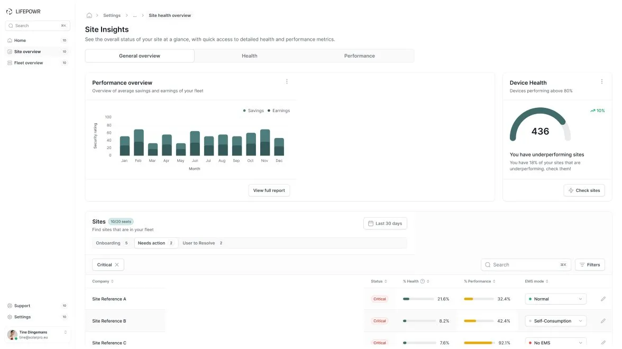622x349 pixels.
Task: Sort table by EMS mode column
Action: click(x=536, y=281)
